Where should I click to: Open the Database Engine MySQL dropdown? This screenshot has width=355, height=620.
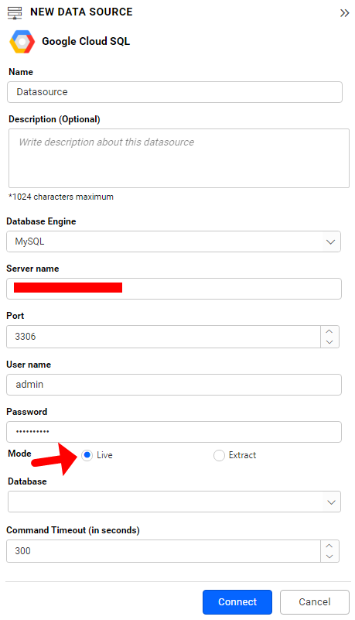tap(173, 241)
